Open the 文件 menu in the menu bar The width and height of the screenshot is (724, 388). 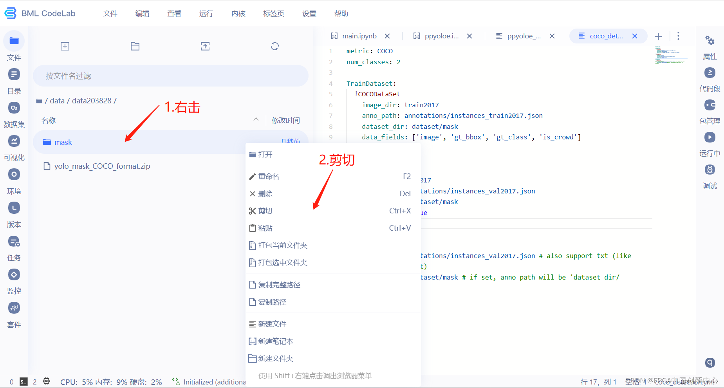click(110, 14)
